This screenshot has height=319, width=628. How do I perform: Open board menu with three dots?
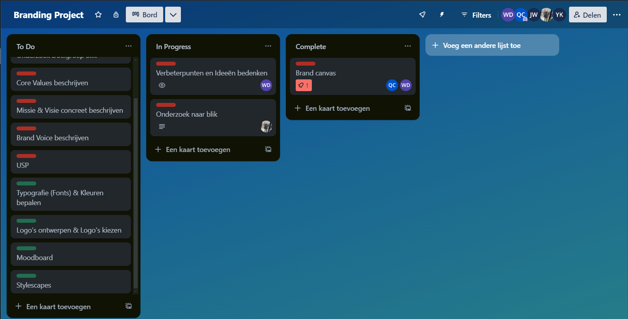pyautogui.click(x=617, y=15)
